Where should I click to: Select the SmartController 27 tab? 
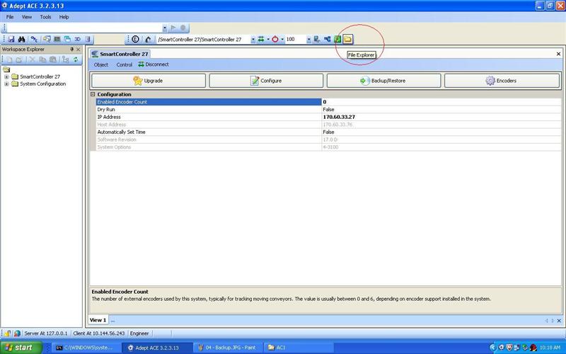coord(120,54)
